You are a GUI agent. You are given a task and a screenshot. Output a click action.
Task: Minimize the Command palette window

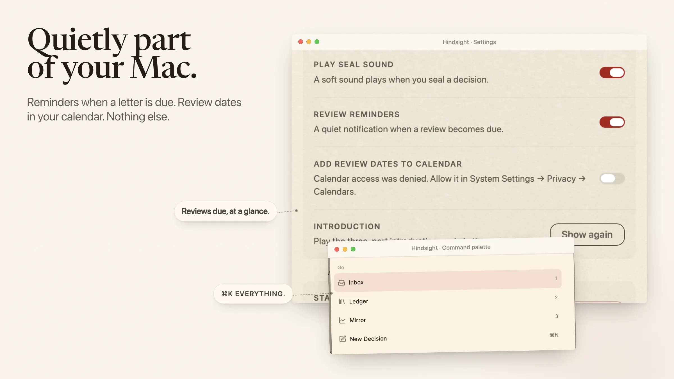click(345, 249)
